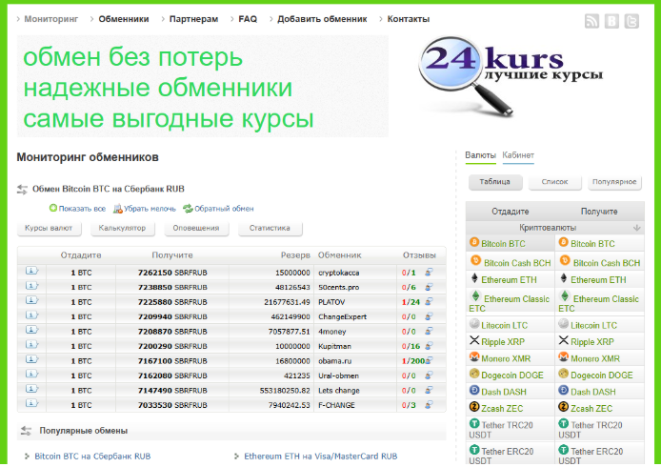Click the arrows icon beside Популярные обмены
The image size is (661, 467).
coord(26,431)
